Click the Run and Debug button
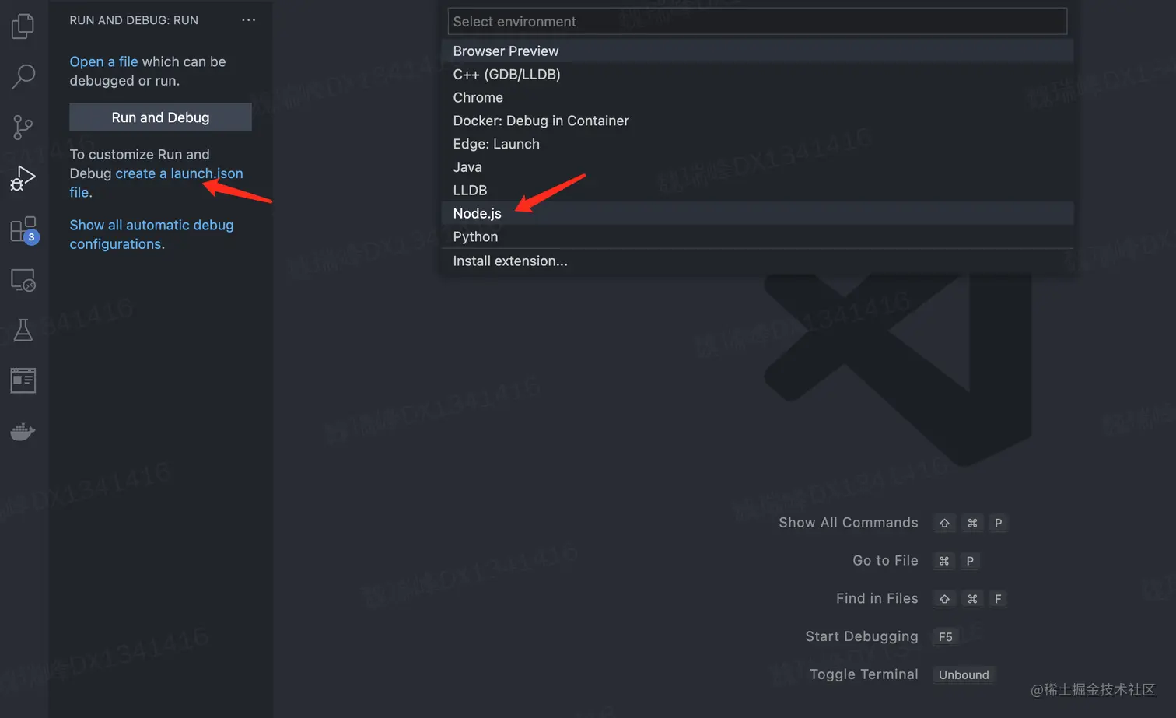Image resolution: width=1176 pixels, height=718 pixels. (160, 117)
